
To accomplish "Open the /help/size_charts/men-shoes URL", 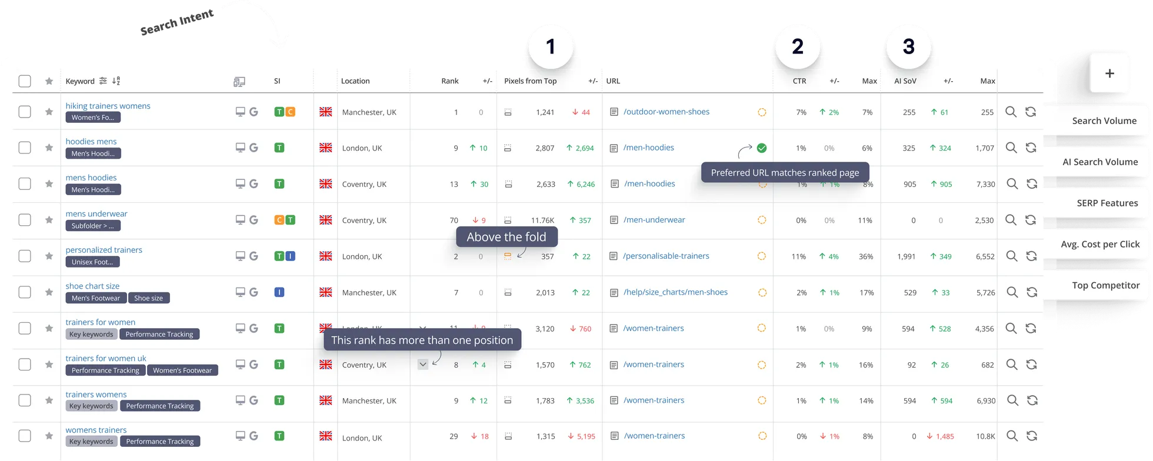I will [675, 292].
